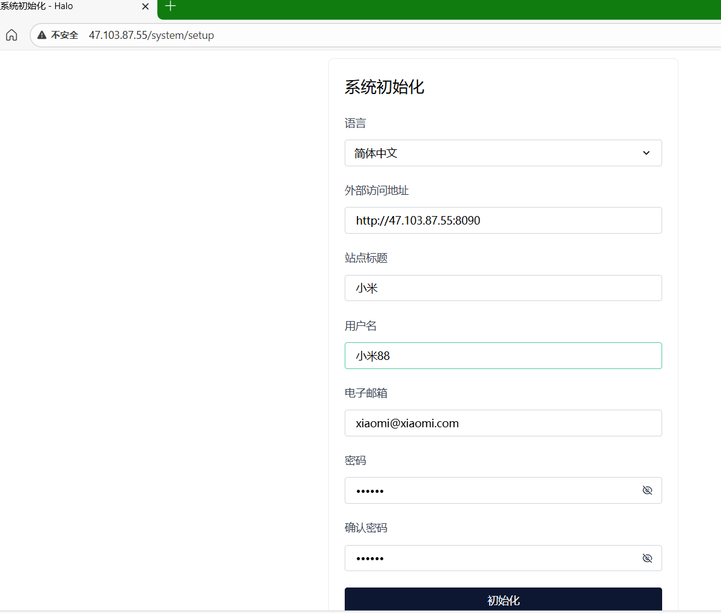Click the 电子邮箱 field label
The image size is (721, 613).
(x=366, y=393)
